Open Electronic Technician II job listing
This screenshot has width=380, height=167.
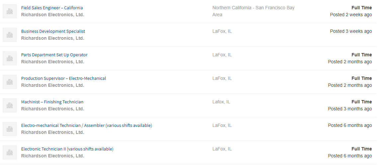[x=67, y=149]
